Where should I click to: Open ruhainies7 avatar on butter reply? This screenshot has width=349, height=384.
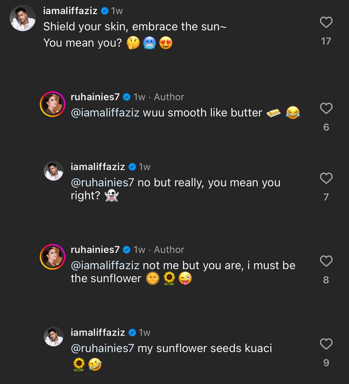[x=53, y=104]
